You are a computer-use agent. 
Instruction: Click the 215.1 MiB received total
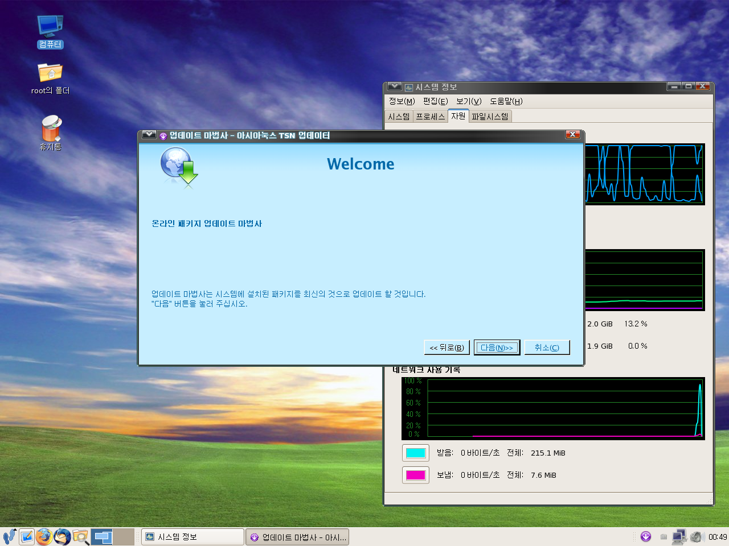[548, 453]
